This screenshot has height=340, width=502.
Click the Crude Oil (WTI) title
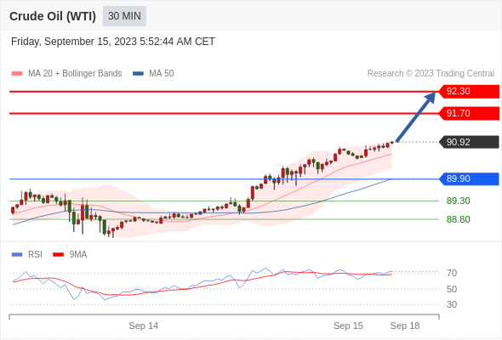pos(53,16)
